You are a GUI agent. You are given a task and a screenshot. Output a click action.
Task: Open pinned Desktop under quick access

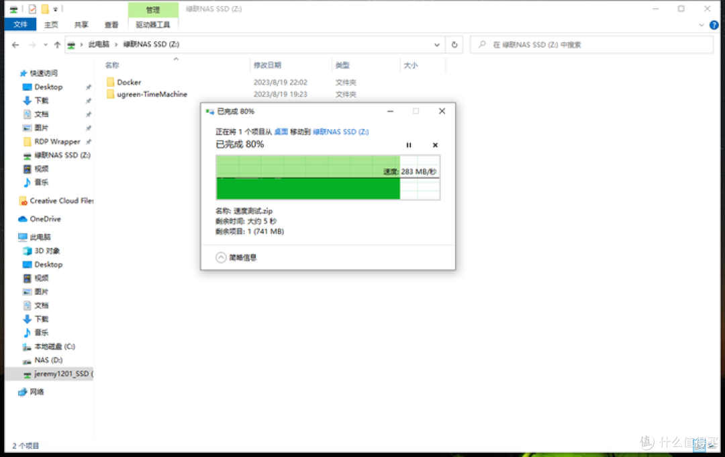[x=48, y=87]
